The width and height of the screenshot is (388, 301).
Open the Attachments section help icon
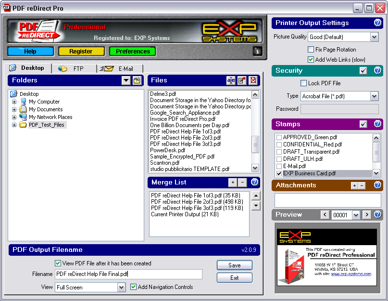pos(377,185)
